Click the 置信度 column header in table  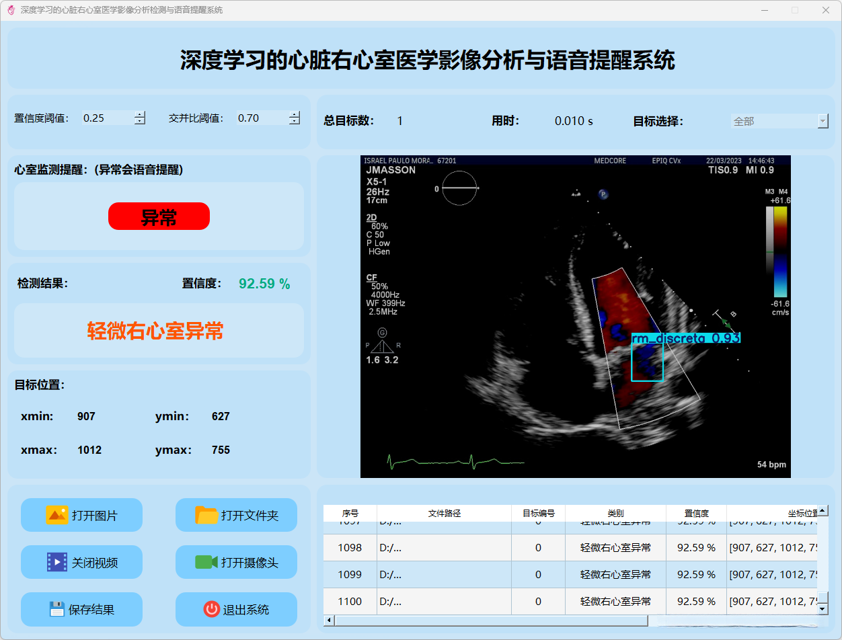[697, 513]
